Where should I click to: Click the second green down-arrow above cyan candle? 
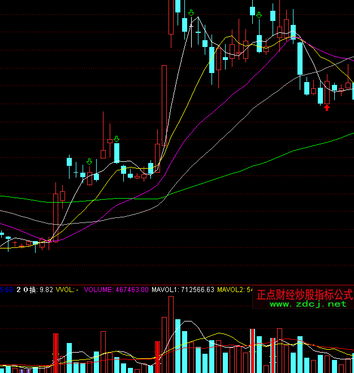coord(116,139)
